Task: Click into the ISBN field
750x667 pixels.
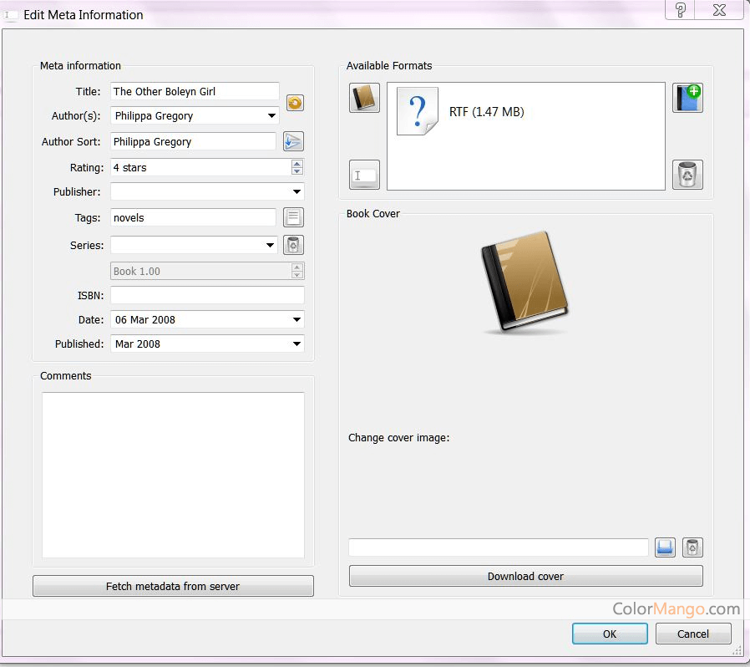Action: [x=207, y=295]
